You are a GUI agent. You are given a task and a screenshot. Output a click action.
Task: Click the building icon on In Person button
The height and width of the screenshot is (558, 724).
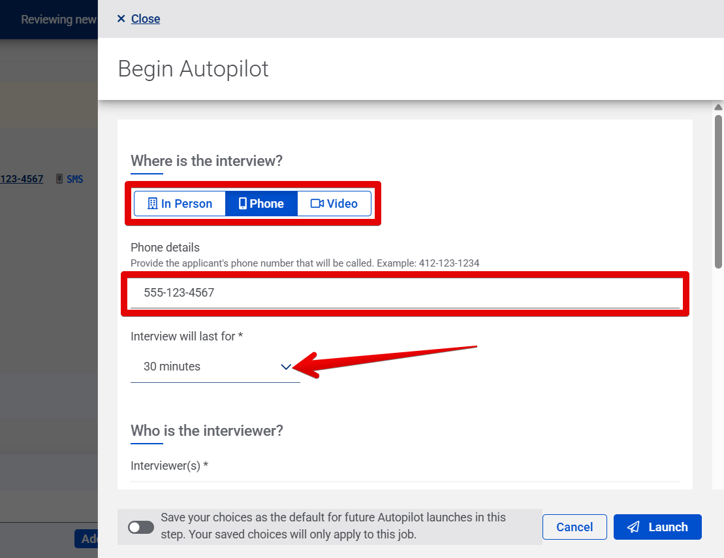pos(153,203)
